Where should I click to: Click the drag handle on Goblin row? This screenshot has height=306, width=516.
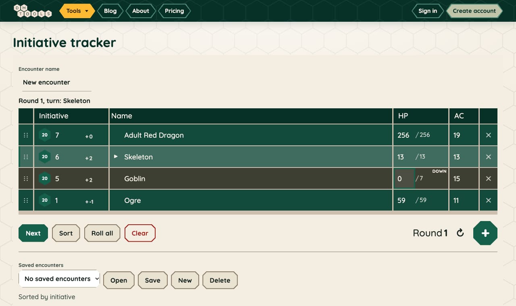[x=26, y=179]
